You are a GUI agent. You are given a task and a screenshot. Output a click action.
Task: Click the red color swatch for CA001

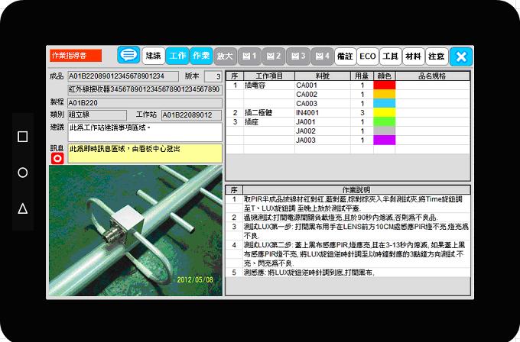[x=385, y=85]
